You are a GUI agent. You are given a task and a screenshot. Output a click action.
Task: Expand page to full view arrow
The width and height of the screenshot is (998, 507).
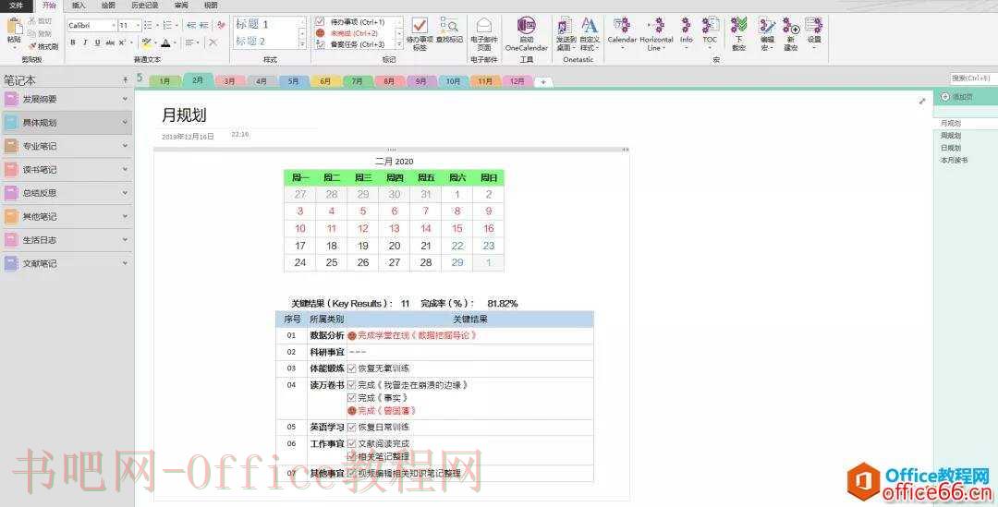pos(922,102)
